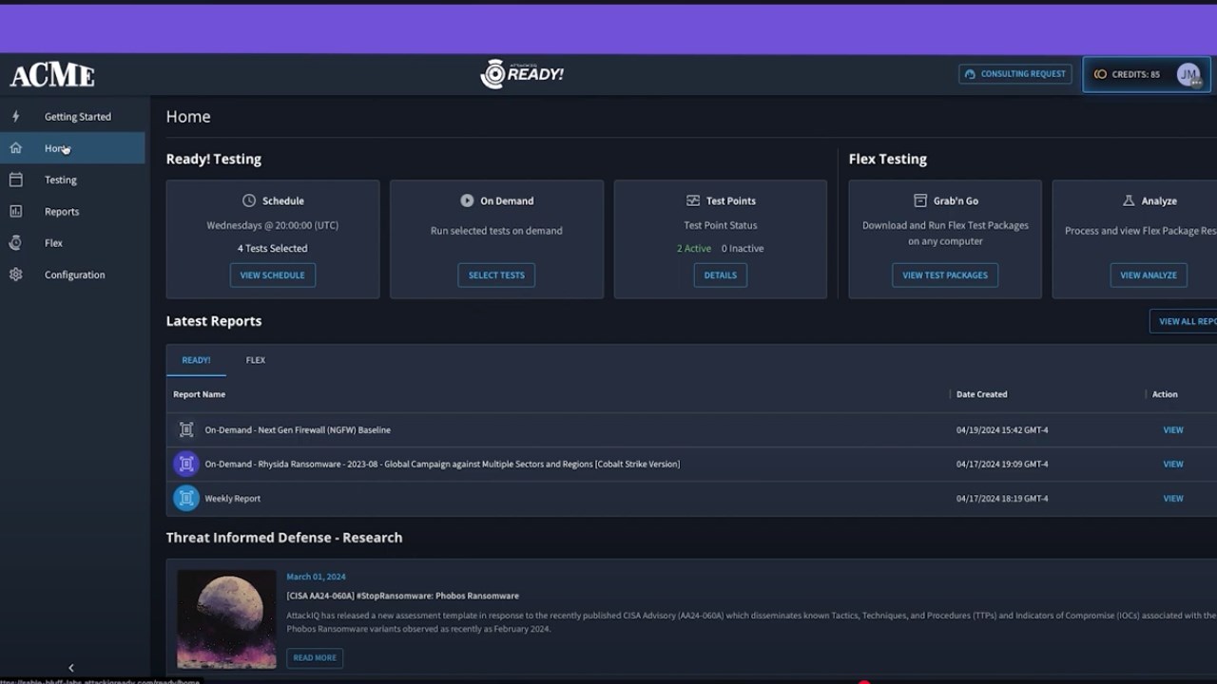This screenshot has width=1217, height=684.
Task: Click the View All Reports button
Action: pos(1184,321)
